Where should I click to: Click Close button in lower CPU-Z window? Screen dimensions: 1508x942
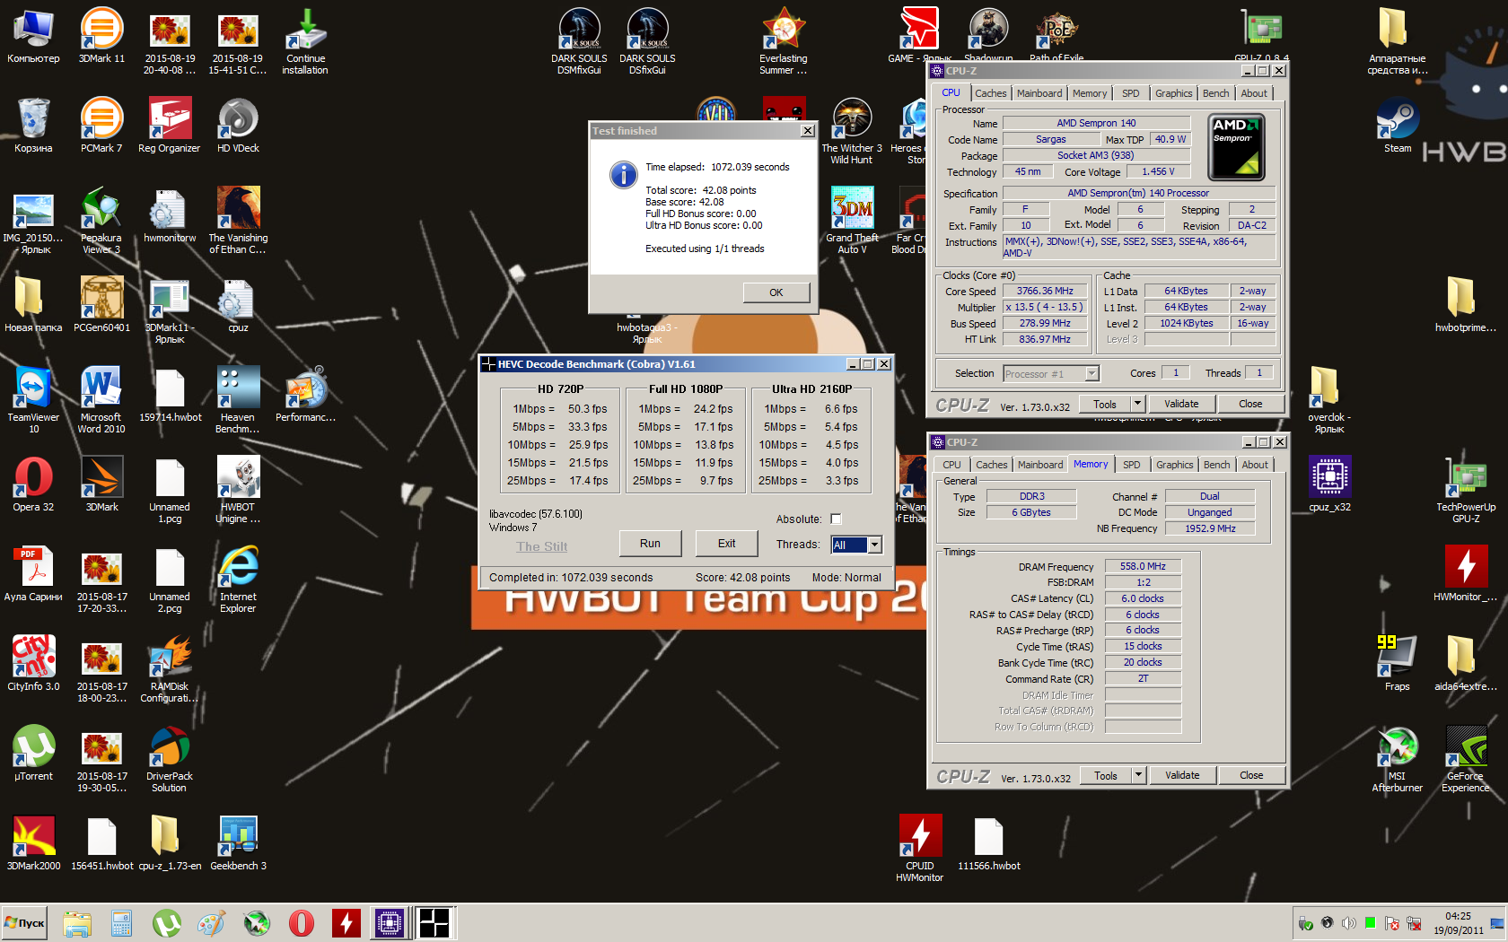[x=1251, y=775]
